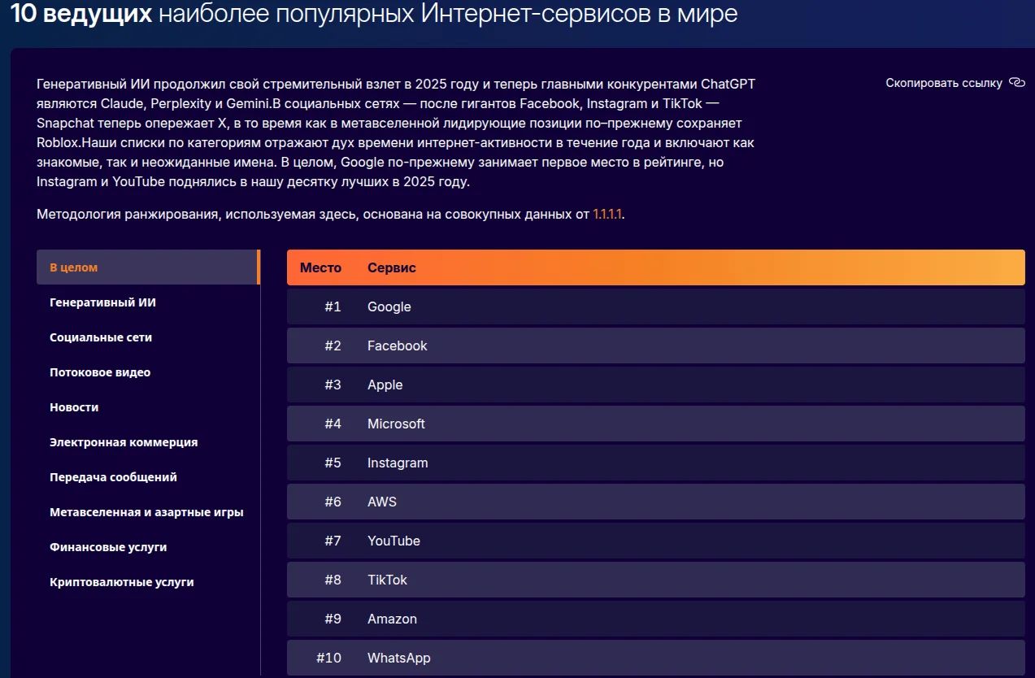Select the "В целом" tab
Screen dimensions: 1035x678
(x=148, y=267)
